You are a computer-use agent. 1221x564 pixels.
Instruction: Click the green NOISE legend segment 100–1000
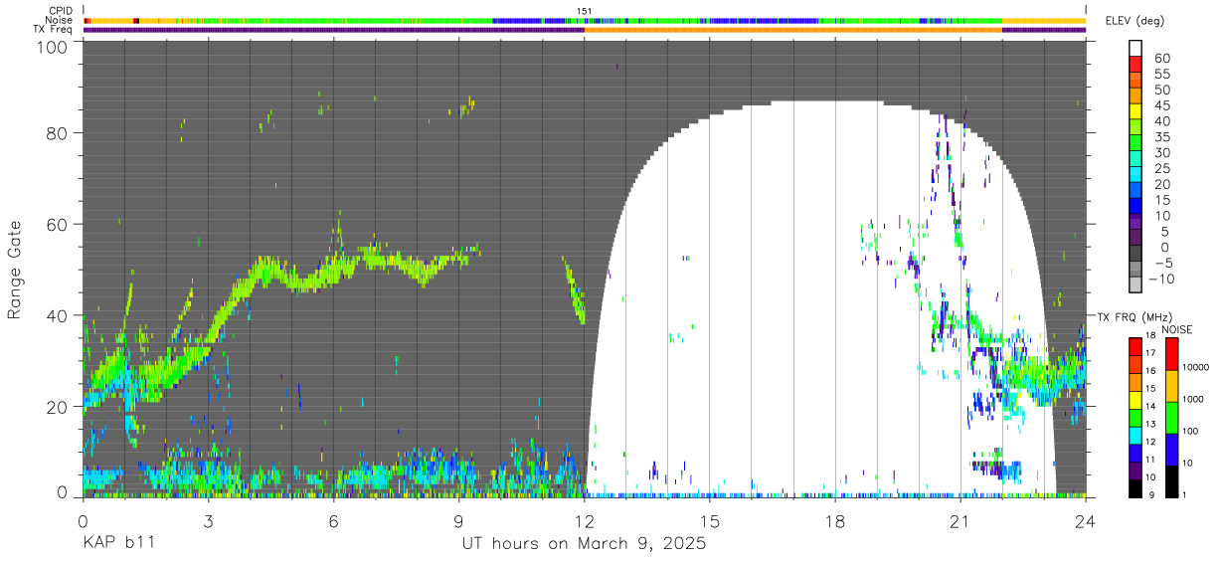[x=1173, y=417]
